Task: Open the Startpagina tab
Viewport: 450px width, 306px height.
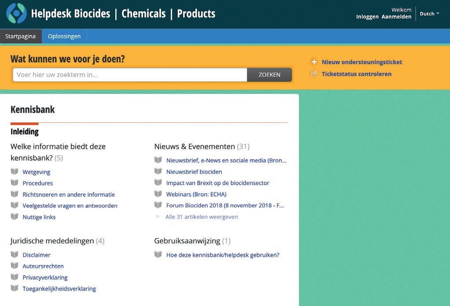Action: click(21, 36)
